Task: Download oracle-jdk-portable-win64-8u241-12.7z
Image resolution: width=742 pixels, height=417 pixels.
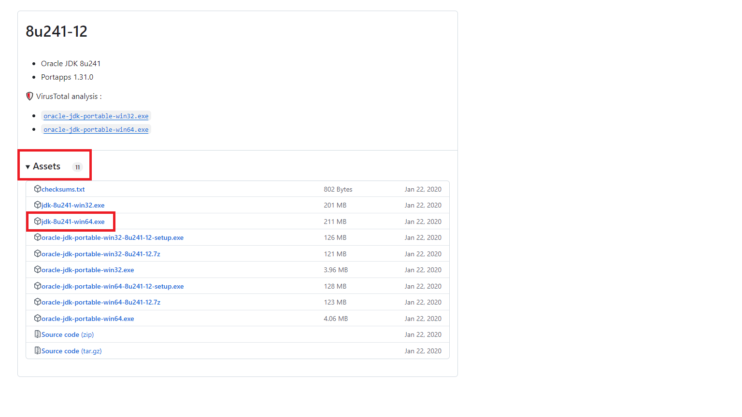Action: click(x=101, y=302)
